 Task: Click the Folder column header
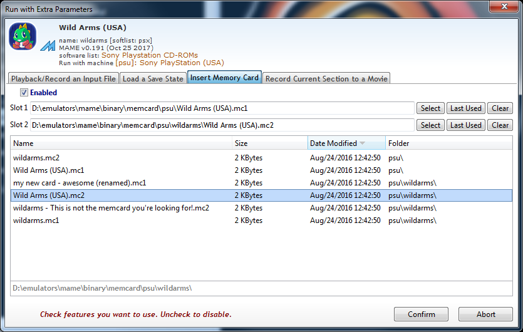[448, 143]
